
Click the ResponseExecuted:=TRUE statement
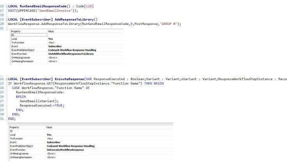42,105
